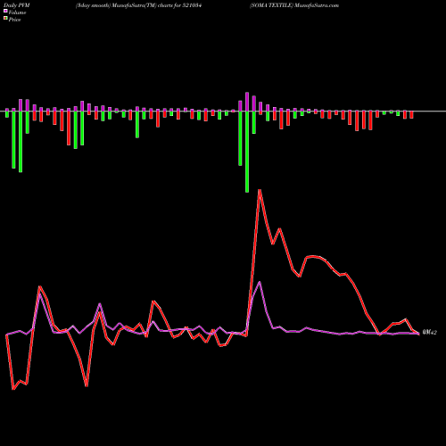Click the SOMA TEXTILE MunafaSutra.com heading
446x446 pixels.
[294, 5]
